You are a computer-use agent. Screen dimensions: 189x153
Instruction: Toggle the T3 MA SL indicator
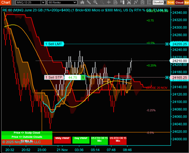click(27, 142)
